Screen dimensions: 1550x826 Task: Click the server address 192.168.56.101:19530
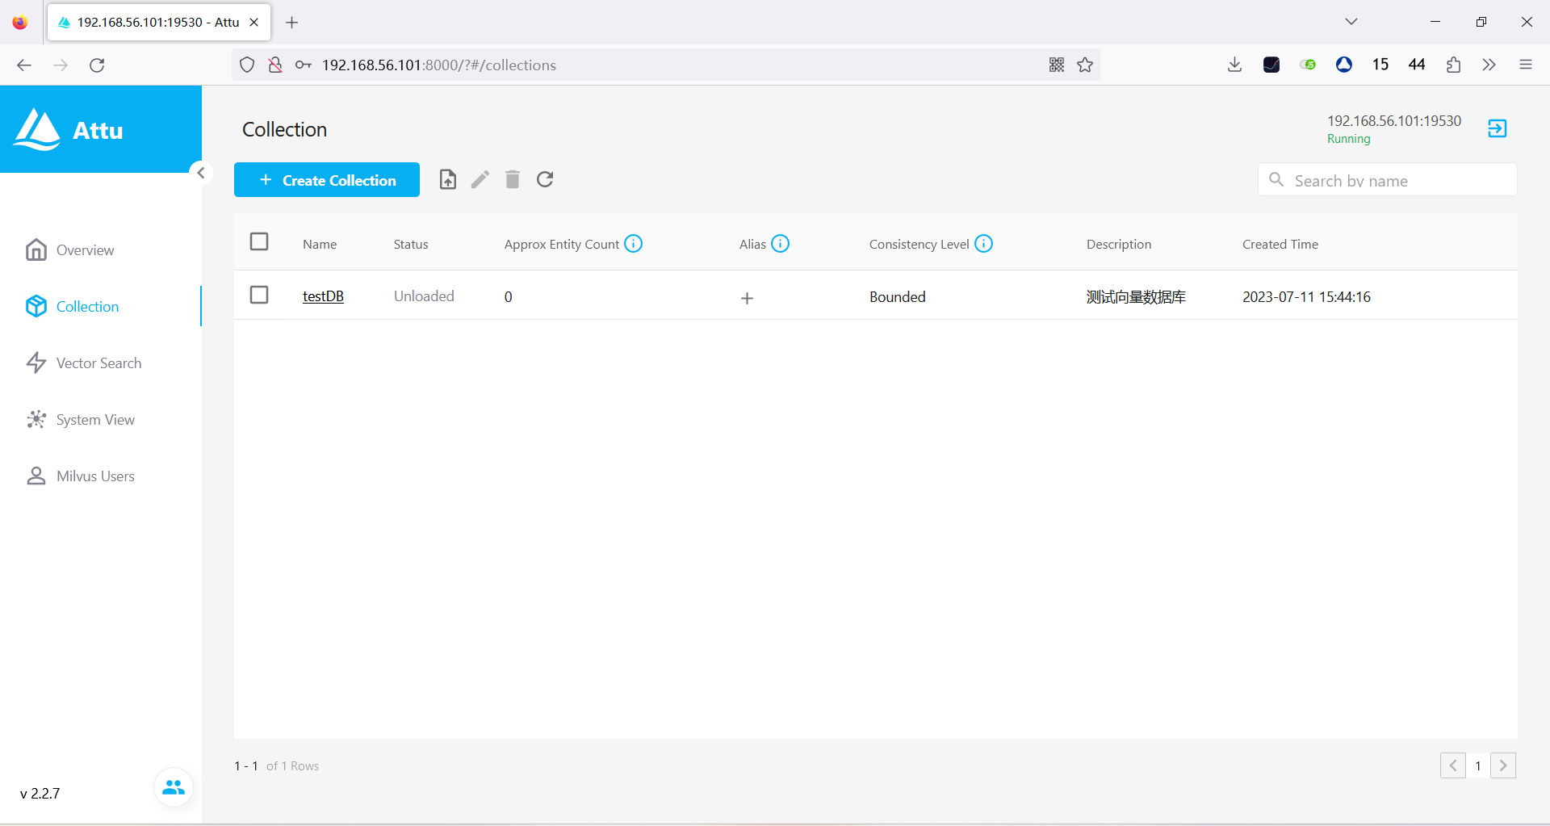[1394, 120]
